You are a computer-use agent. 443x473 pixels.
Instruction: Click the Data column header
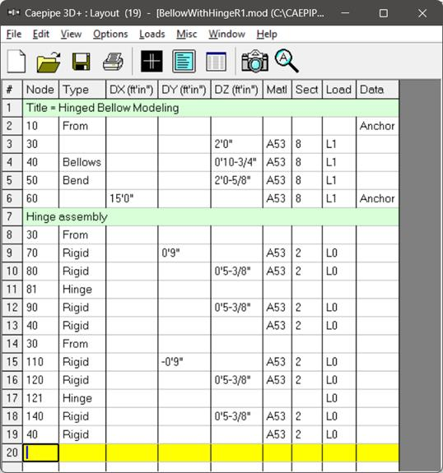(377, 90)
